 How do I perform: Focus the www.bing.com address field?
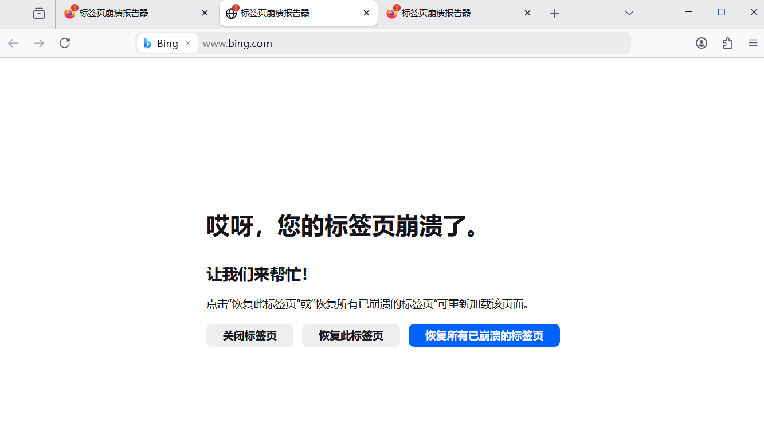tap(414, 43)
